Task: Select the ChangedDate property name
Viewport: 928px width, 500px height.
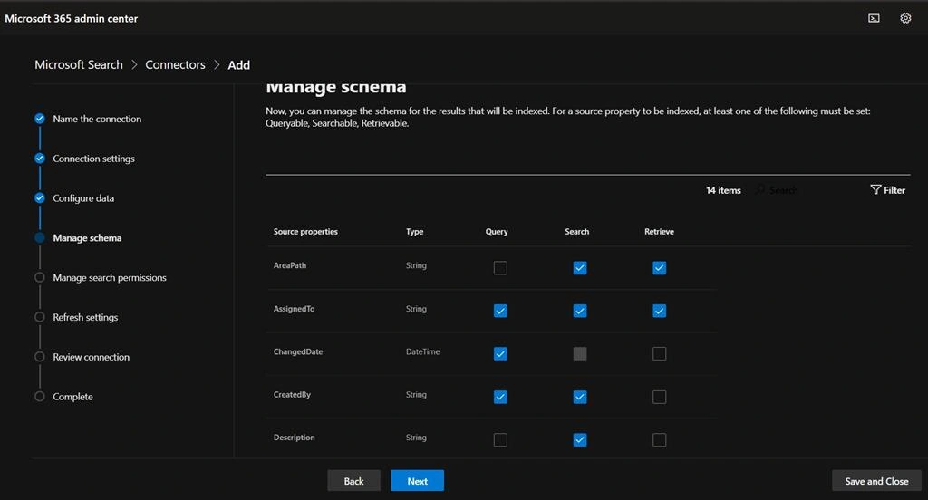Action: click(x=298, y=351)
